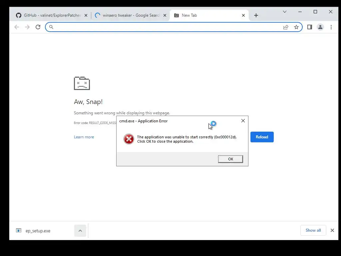Image resolution: width=341 pixels, height=256 pixels.
Task: Bookmark this tab with the star
Action: coord(296,27)
